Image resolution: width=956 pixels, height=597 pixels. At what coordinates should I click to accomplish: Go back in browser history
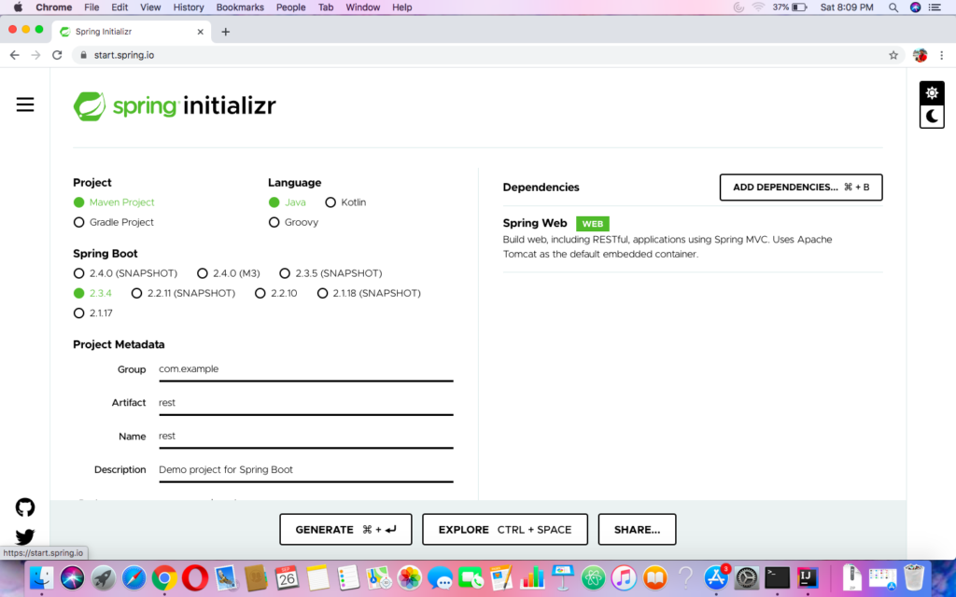15,55
